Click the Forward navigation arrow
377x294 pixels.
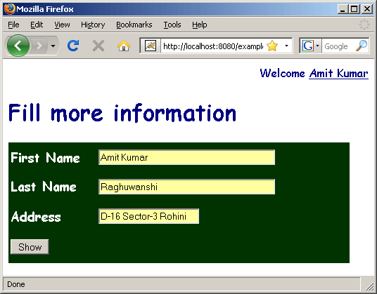[x=39, y=46]
